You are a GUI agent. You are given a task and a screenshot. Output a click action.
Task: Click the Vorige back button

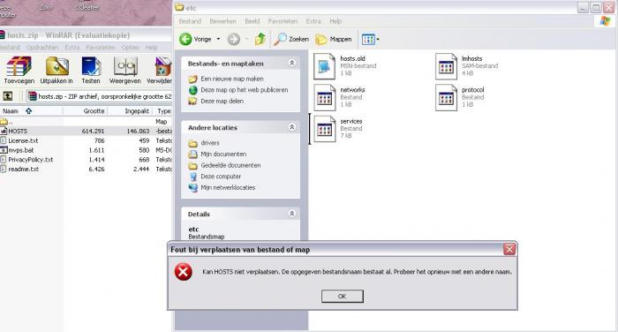195,39
